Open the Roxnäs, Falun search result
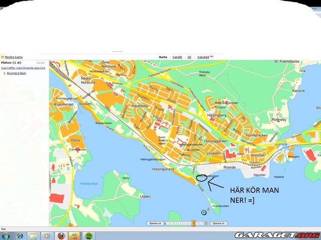The width and height of the screenshot is (321, 240). 16,73
